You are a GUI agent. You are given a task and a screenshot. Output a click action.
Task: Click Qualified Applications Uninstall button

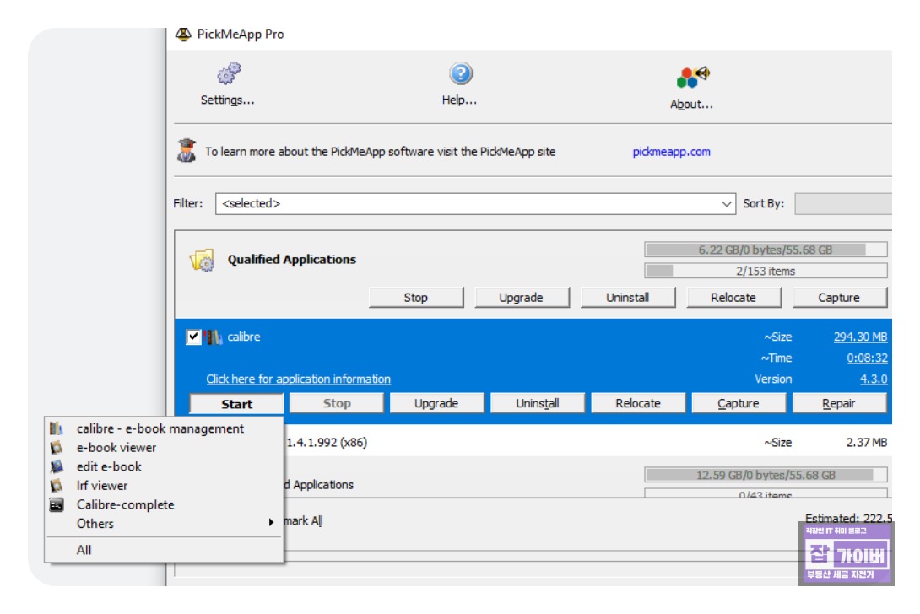[628, 298]
